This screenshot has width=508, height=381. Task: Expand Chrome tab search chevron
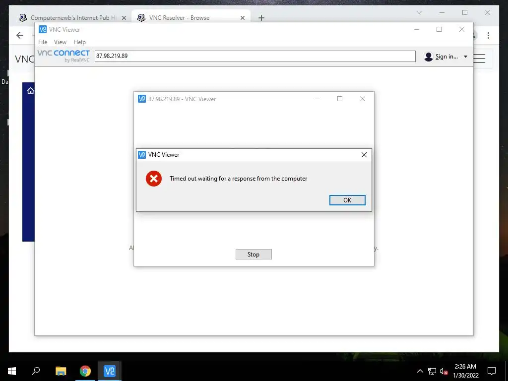pyautogui.click(x=419, y=12)
